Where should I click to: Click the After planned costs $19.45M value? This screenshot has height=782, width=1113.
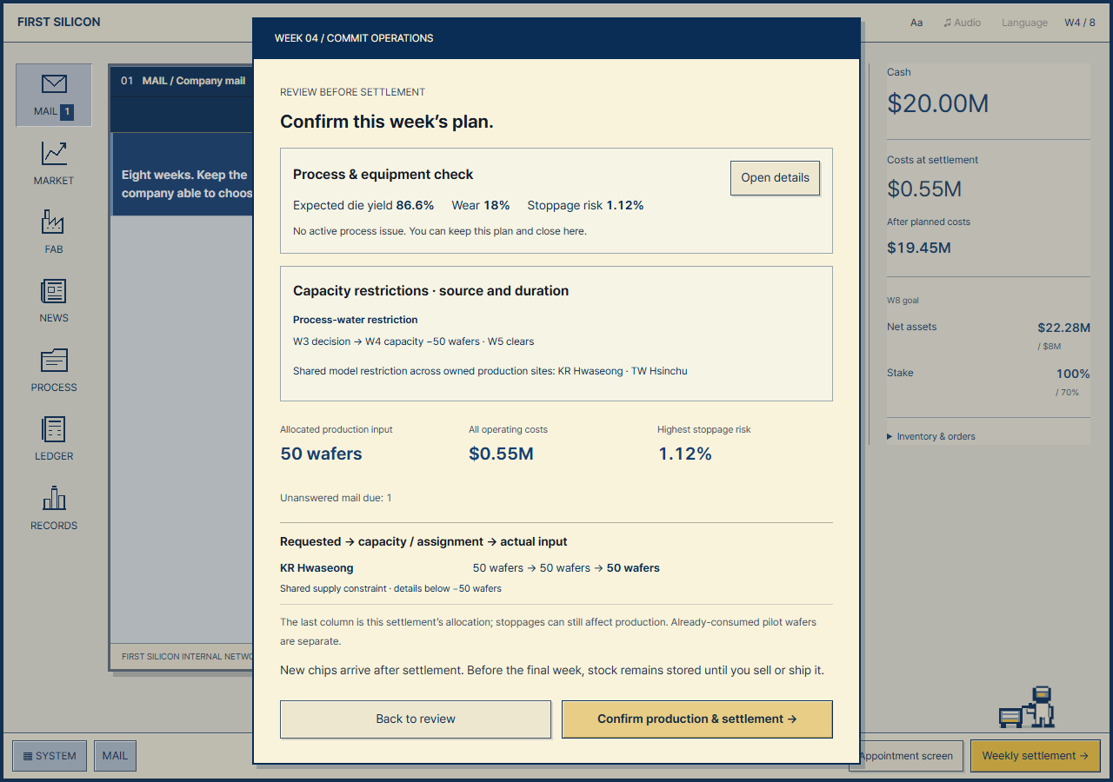(x=918, y=248)
